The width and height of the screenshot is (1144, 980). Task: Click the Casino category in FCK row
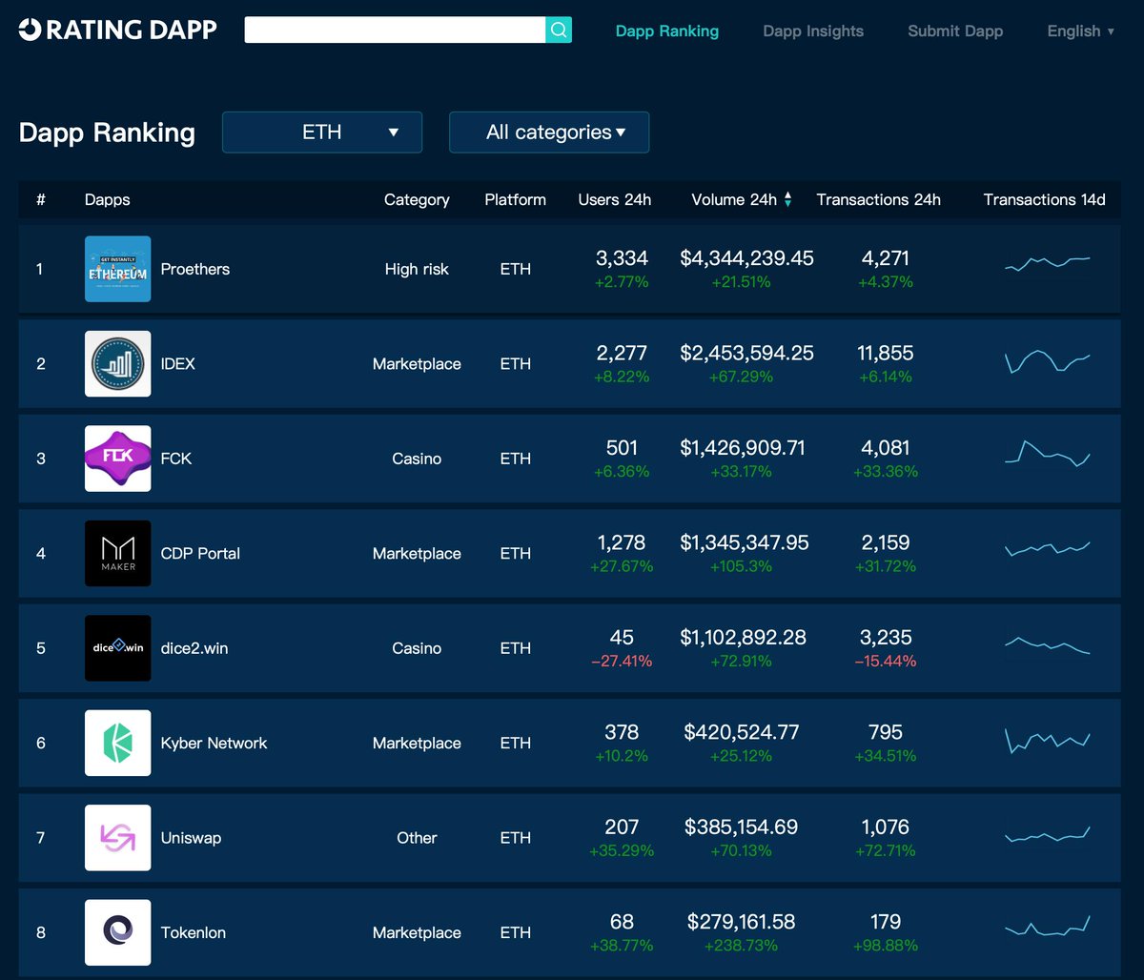[417, 459]
